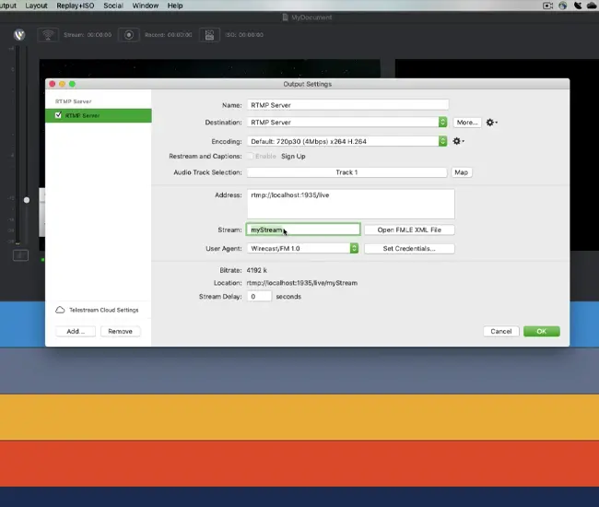Confirm with the OK button
The height and width of the screenshot is (507, 599).
point(541,331)
